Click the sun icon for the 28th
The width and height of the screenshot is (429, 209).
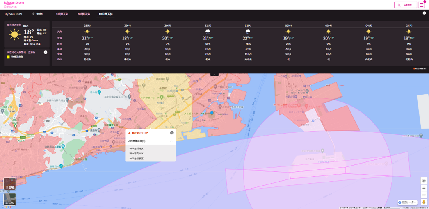click(x=87, y=32)
